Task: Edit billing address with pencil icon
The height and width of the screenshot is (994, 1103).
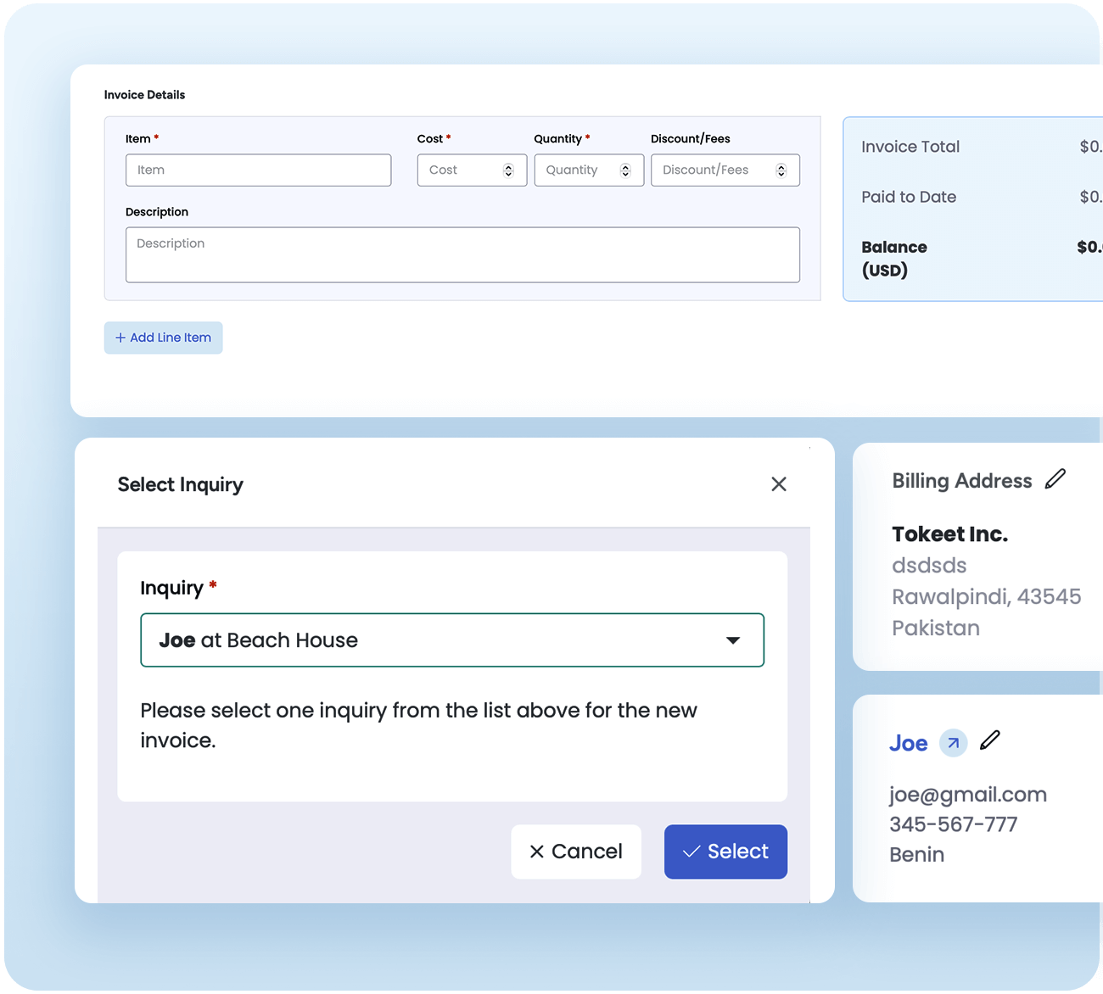Action: tap(1055, 479)
